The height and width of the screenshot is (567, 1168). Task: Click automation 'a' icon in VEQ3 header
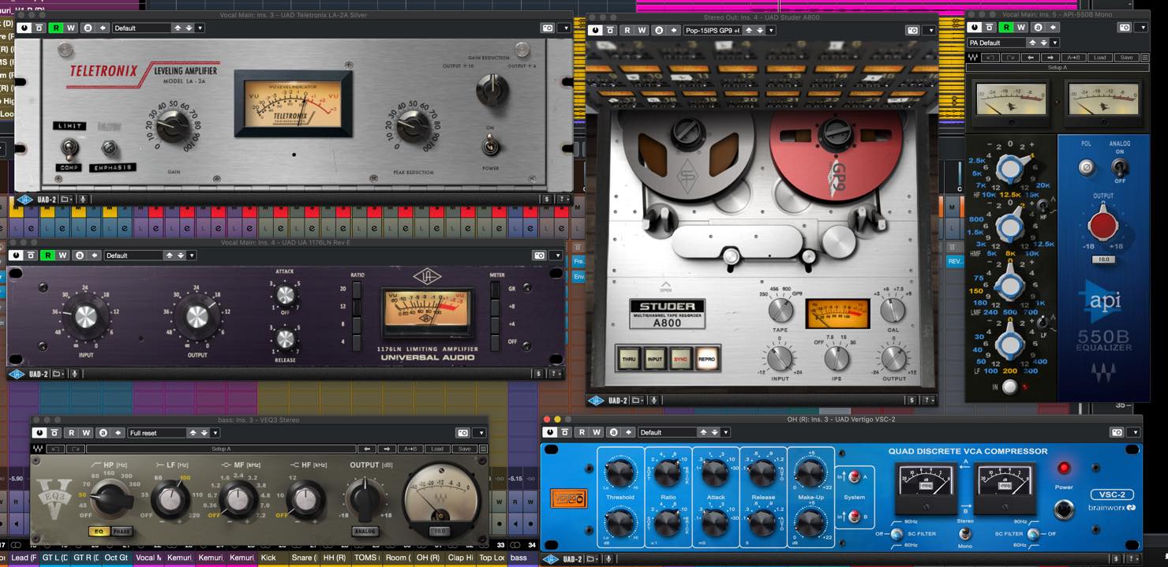pyautogui.click(x=103, y=433)
